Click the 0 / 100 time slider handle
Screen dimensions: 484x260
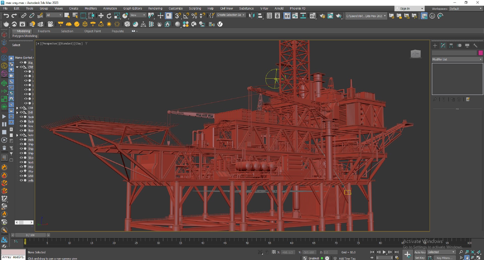click(31, 235)
